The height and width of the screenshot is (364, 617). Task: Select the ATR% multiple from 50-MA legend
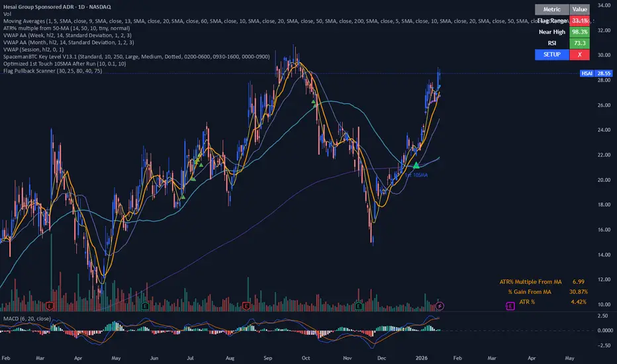pos(66,28)
